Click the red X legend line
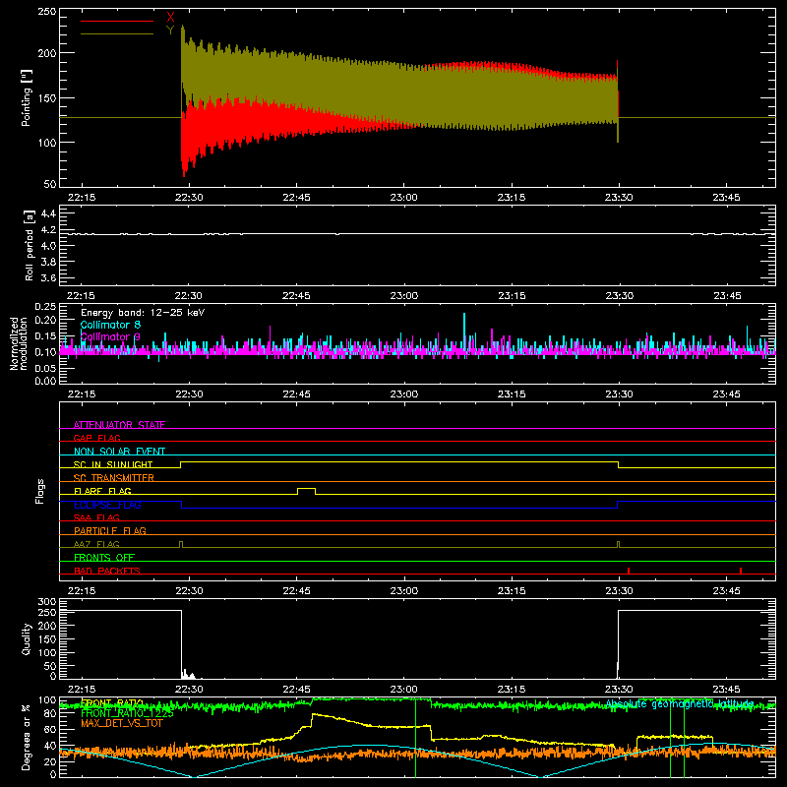787x787 pixels. 116,21
